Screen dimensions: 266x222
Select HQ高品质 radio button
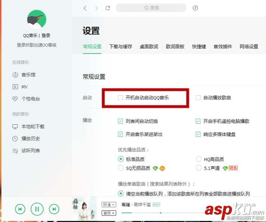tap(199, 159)
